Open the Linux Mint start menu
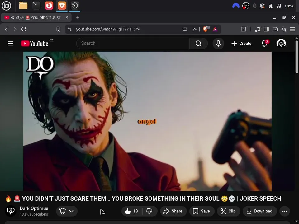 click(6, 6)
